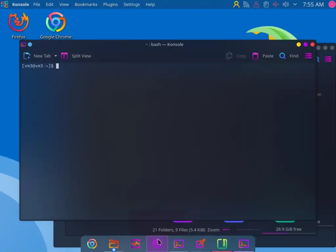336x252 pixels.
Task: Adjust the Zoom slider in the file manager status bar
Action: click(241, 230)
